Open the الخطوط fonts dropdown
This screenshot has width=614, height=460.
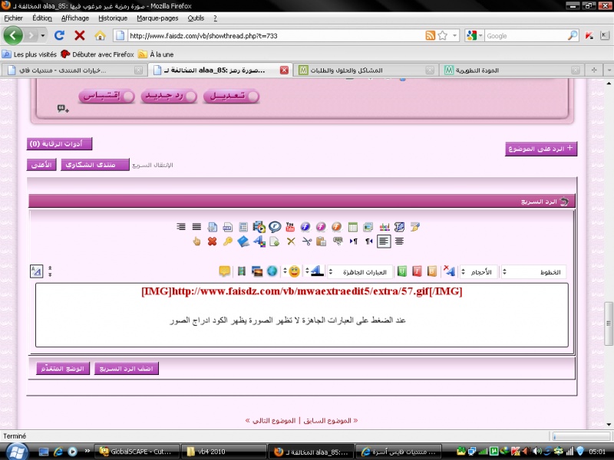537,271
